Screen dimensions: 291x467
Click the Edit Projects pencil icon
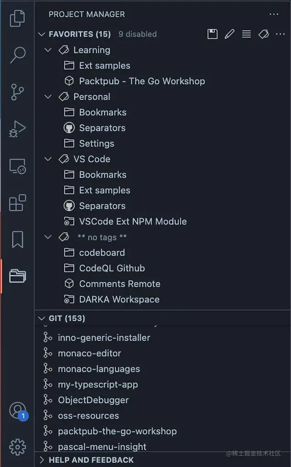229,34
